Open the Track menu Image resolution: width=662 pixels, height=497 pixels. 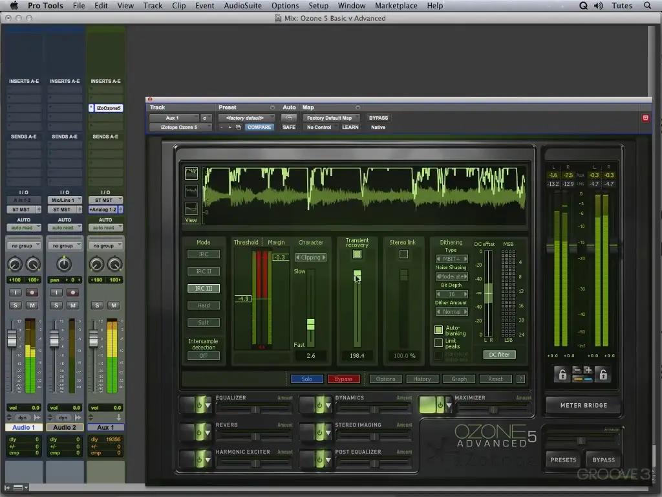coord(153,5)
